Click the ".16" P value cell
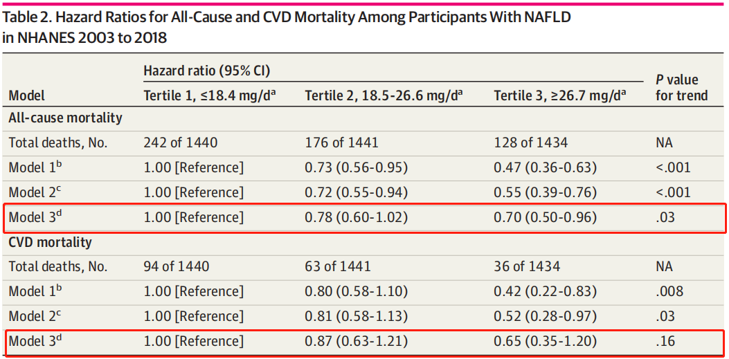729x359 pixels. (x=666, y=341)
